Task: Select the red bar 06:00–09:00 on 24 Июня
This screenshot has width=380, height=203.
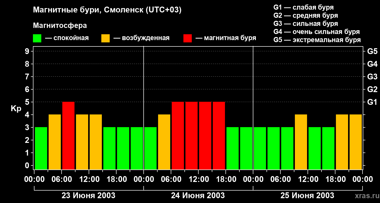Action: (178, 136)
